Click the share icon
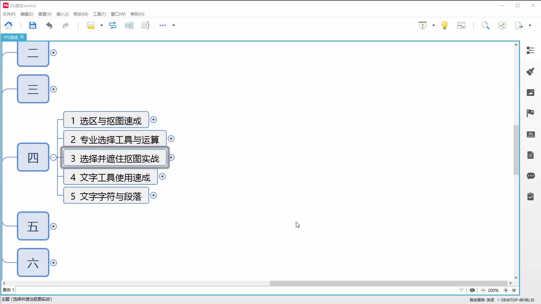The image size is (541, 304). coord(502,25)
